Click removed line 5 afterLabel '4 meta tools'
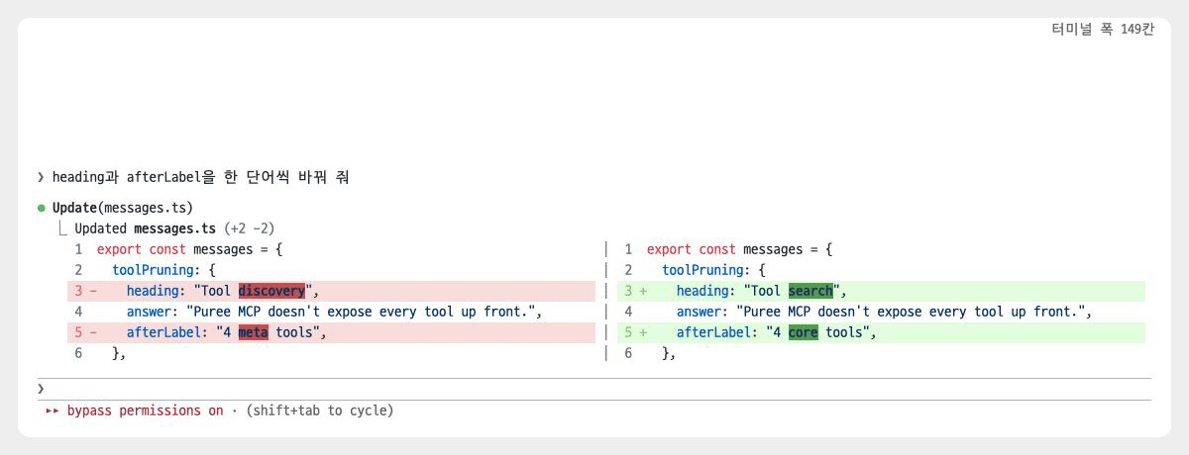Screen dimensions: 1189x455 click(x=332, y=332)
